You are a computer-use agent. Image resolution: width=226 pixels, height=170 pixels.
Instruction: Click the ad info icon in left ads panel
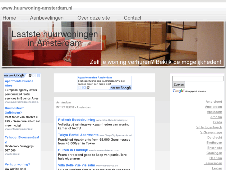[x=30, y=75]
